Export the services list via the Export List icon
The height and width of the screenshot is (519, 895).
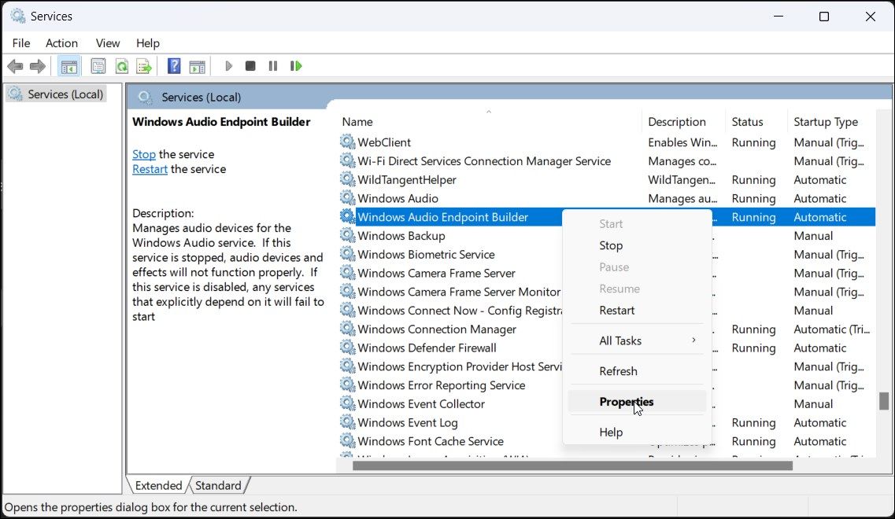[144, 65]
